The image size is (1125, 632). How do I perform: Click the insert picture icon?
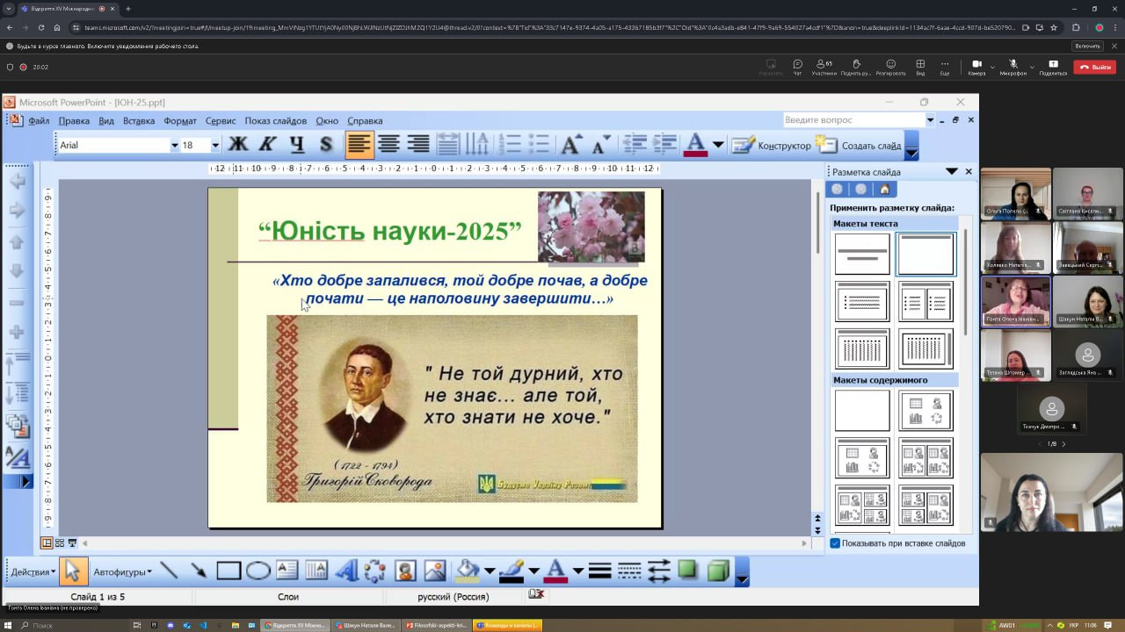click(435, 571)
